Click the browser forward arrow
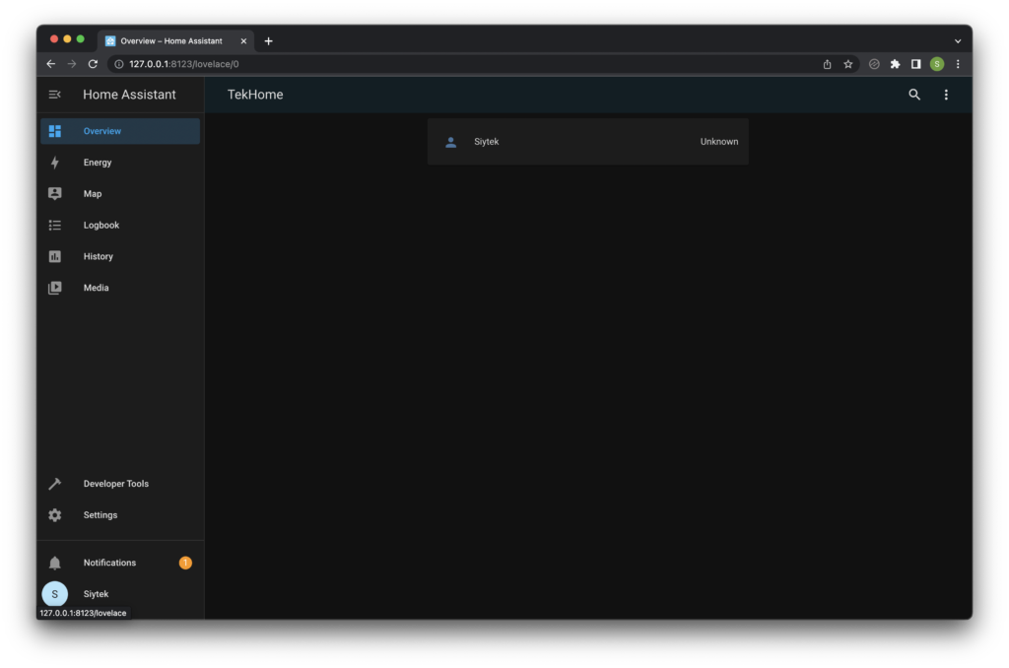This screenshot has height=668, width=1009. coord(72,64)
